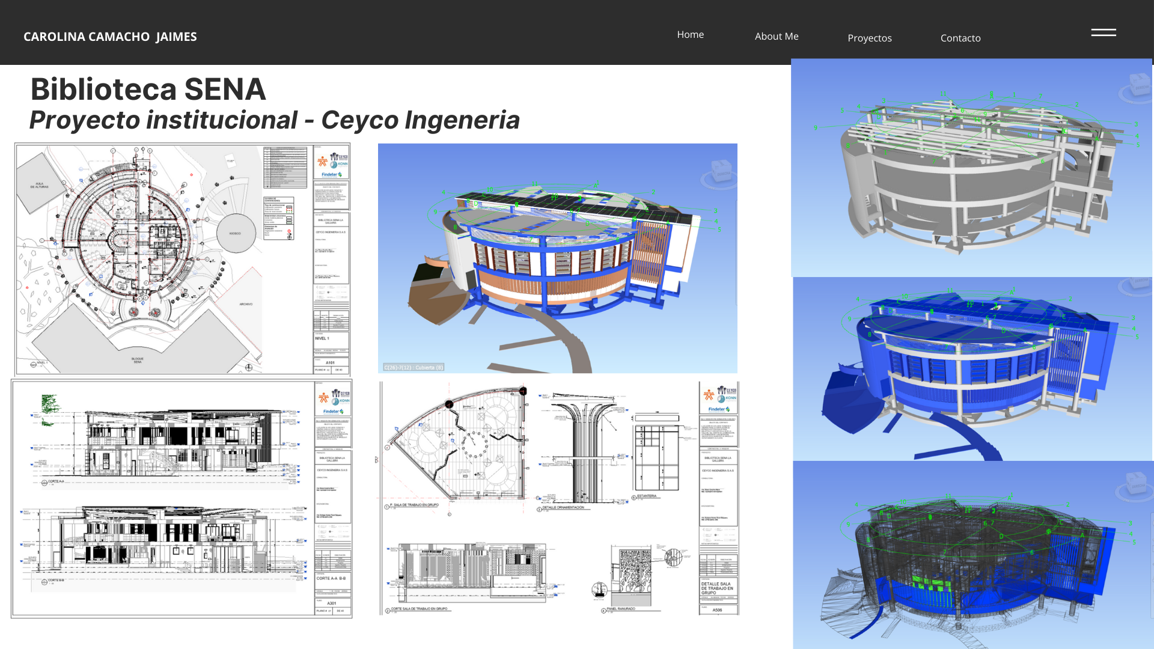
Task: Go to the About Me page
Action: 777,36
